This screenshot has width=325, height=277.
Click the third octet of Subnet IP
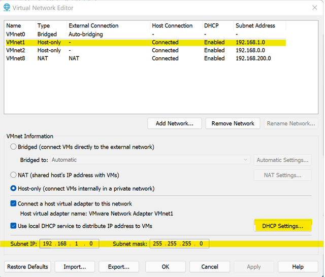coord(76,244)
